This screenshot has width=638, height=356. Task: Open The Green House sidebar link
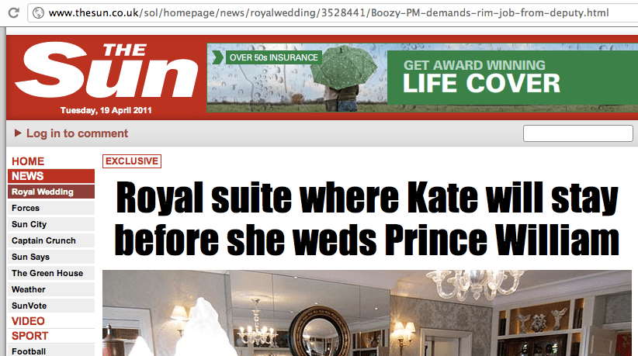coord(51,273)
